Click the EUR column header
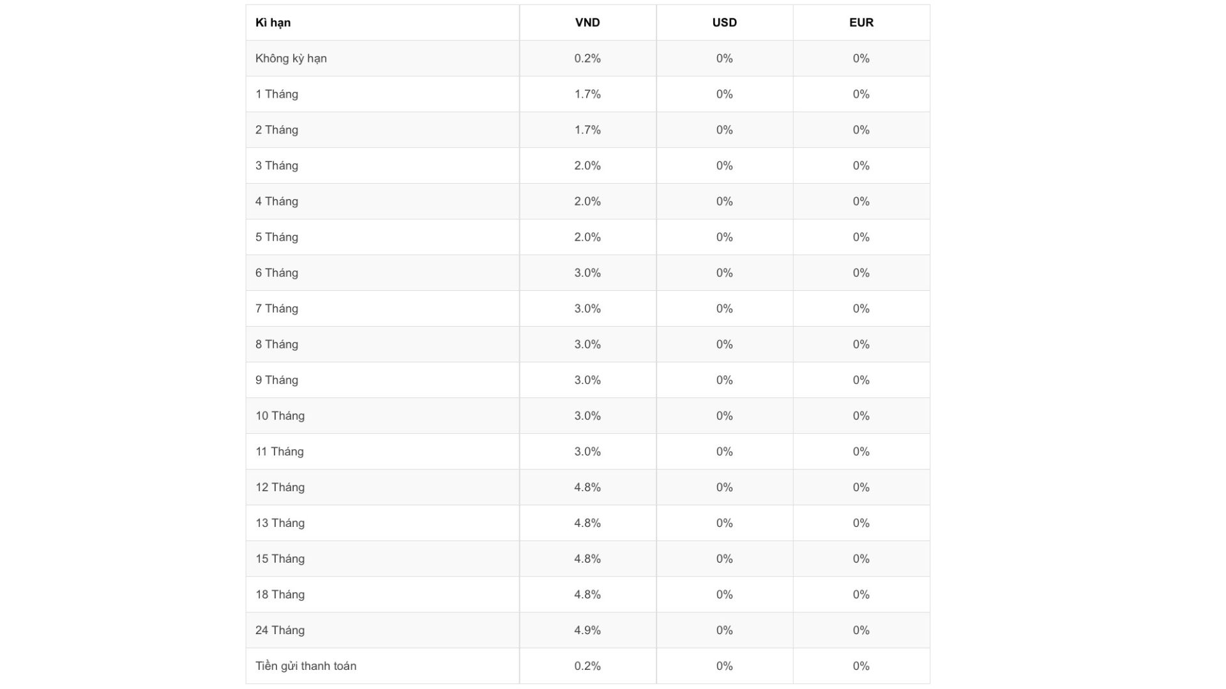Image resolution: width=1226 pixels, height=689 pixels. coord(861,22)
